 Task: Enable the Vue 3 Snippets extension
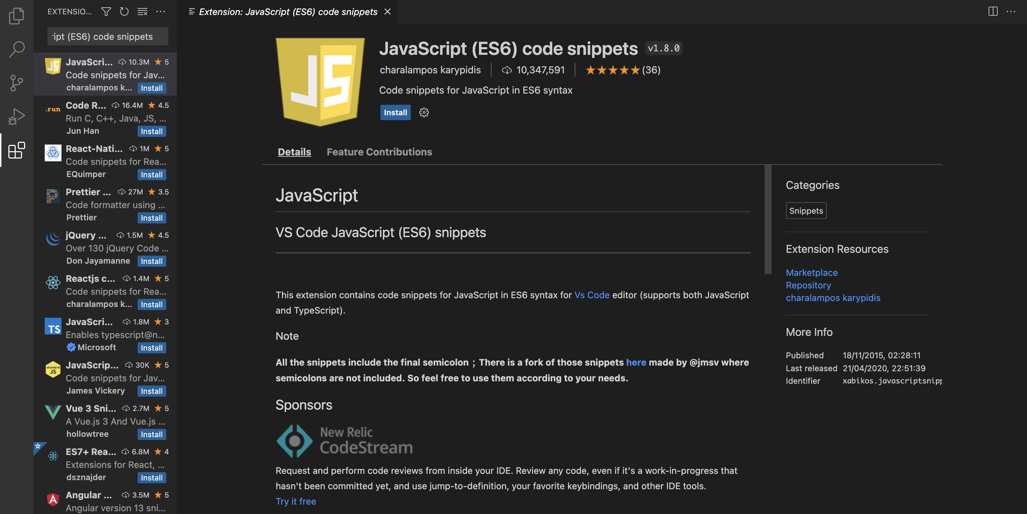click(x=152, y=434)
